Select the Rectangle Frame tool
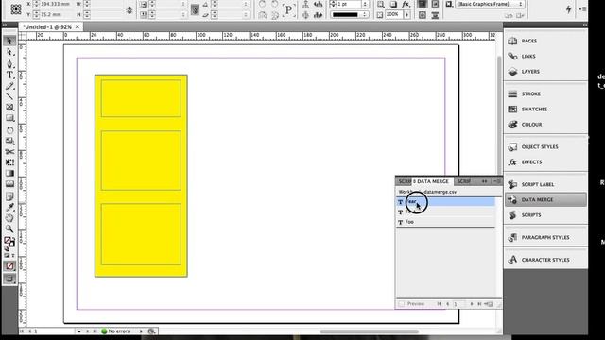This screenshot has width=605, height=340. tap(9, 107)
